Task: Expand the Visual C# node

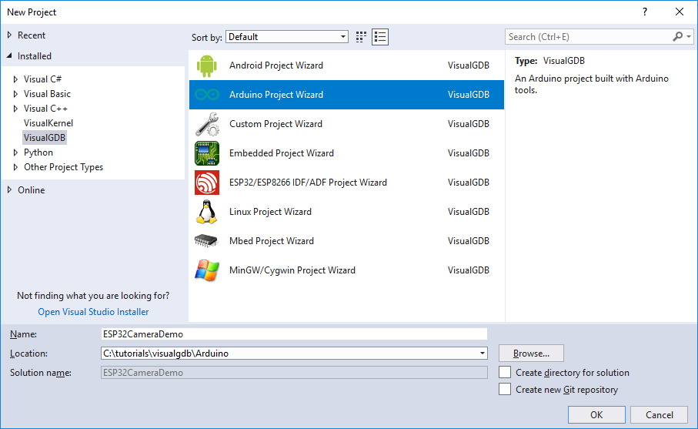Action: click(x=15, y=79)
